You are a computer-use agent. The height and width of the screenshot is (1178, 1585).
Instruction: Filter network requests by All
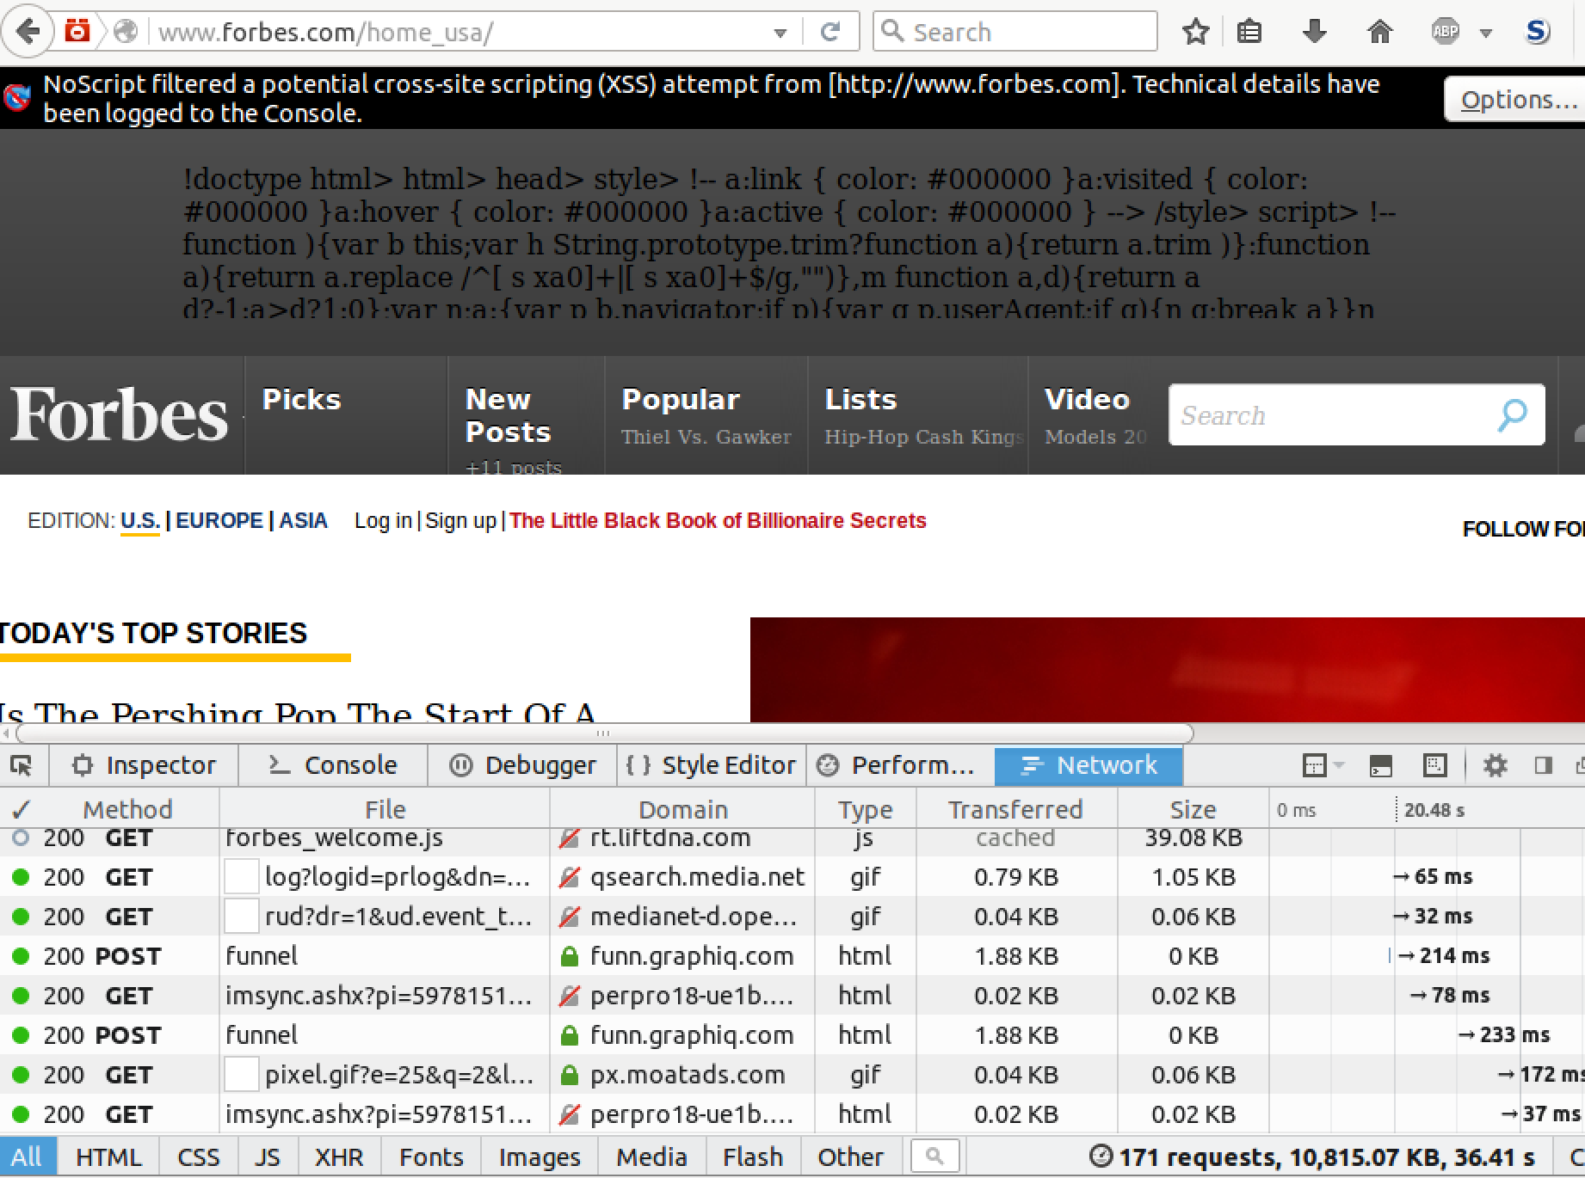pos(27,1157)
